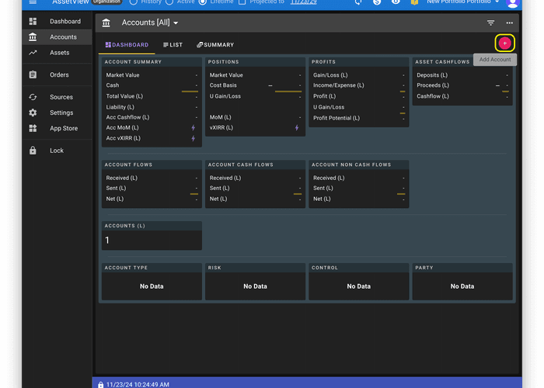Toggle the Projected to checkbox

(242, 2)
